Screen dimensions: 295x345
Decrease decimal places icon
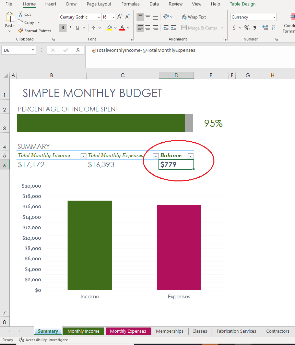click(x=273, y=28)
